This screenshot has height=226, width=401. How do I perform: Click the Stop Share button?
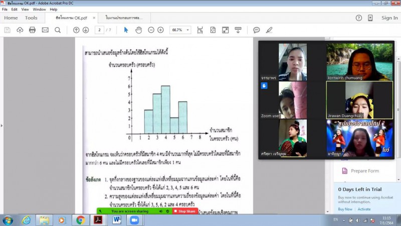(185, 211)
